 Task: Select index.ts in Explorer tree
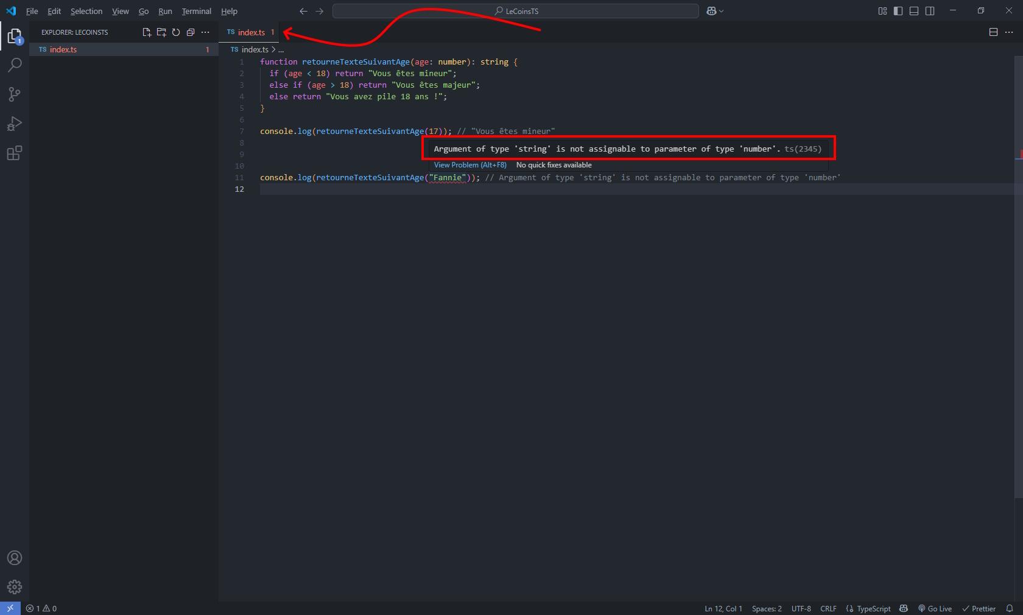(124, 49)
